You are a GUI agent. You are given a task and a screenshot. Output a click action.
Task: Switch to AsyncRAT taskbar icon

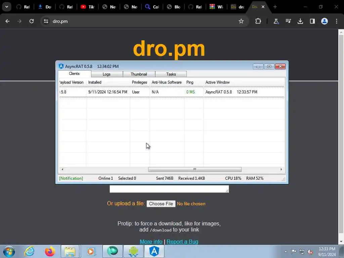[x=154, y=251]
